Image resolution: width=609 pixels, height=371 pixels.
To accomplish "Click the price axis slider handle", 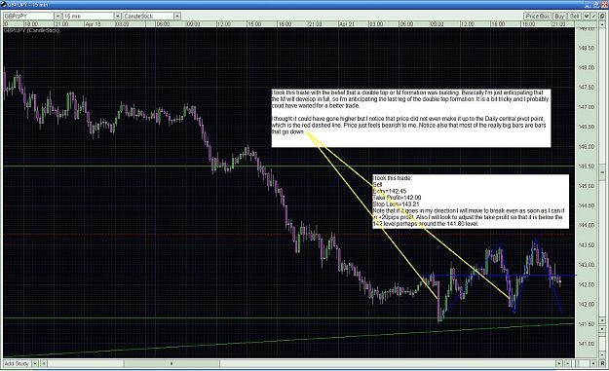I will 602,172.
